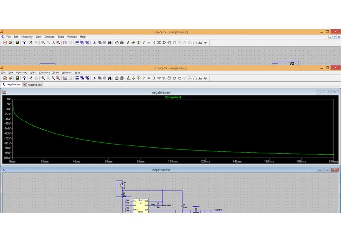Click Print icon in front window toolbar
The width and height of the screenshot is (341, 242).
(x=122, y=78)
